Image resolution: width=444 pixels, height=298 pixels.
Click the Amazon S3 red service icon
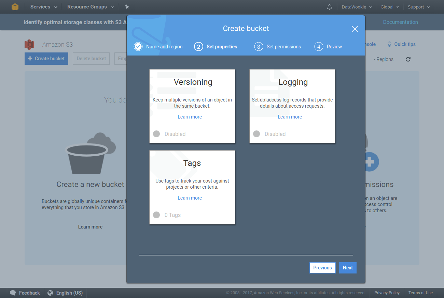(x=29, y=45)
